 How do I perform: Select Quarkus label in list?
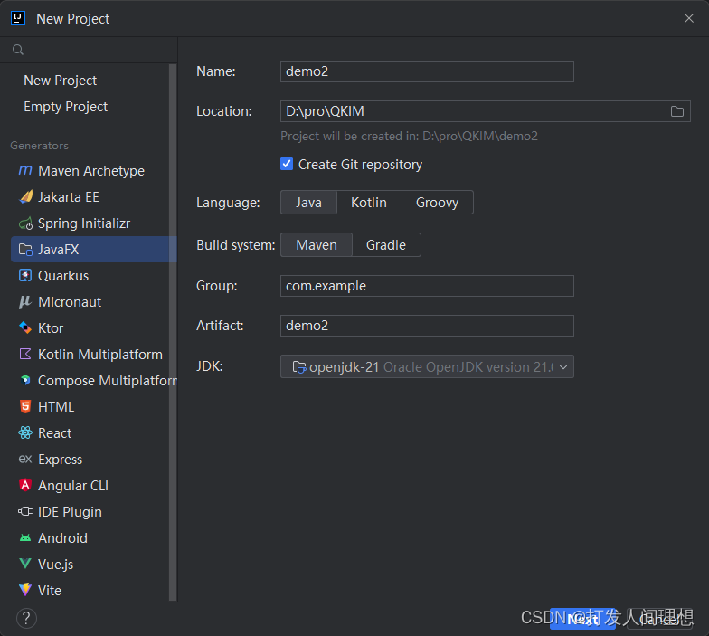[x=63, y=276]
